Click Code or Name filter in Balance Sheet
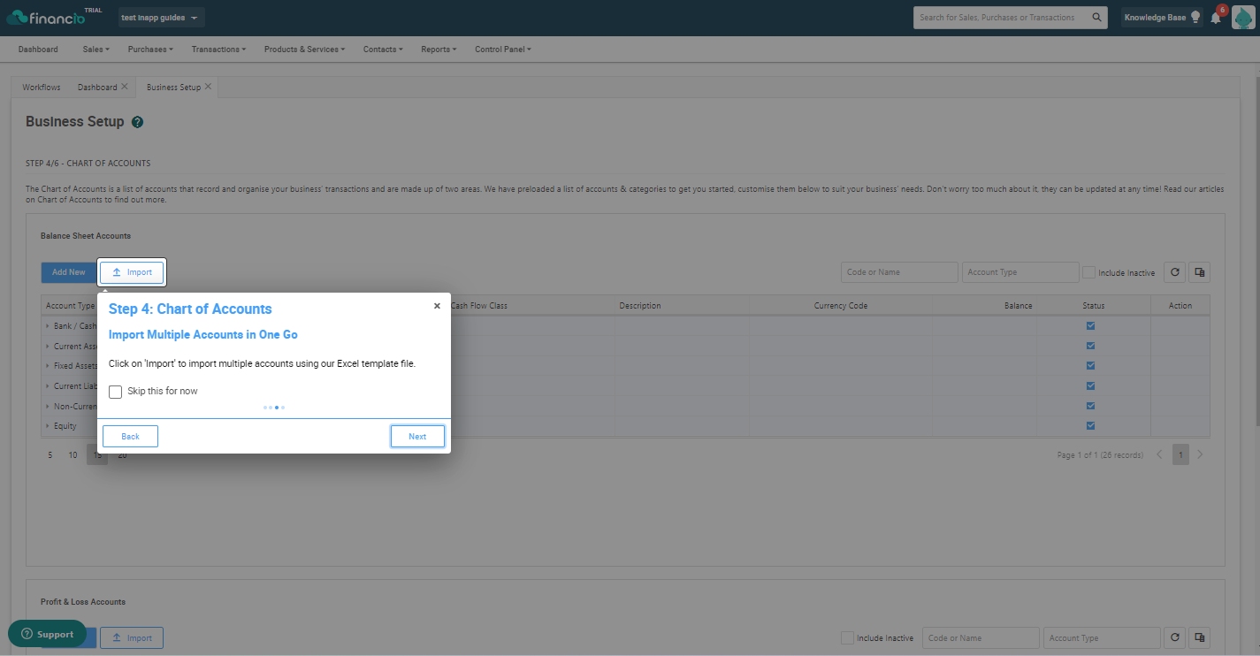 pyautogui.click(x=899, y=272)
